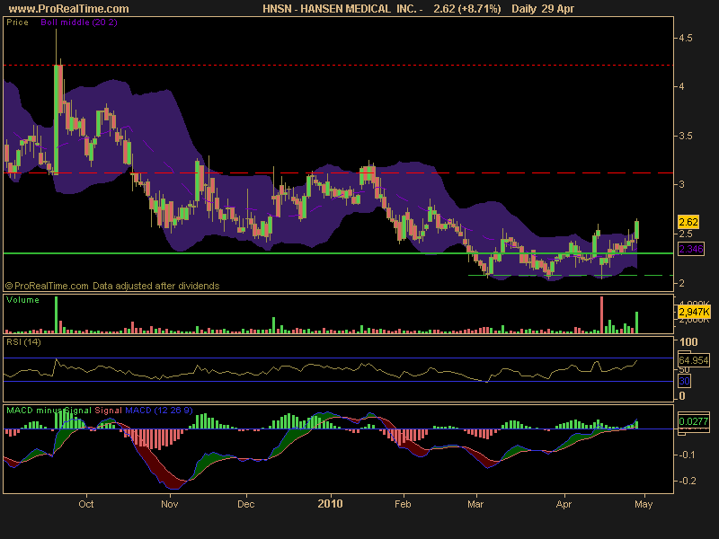Click the purple 2.346 Bollinger value tag
719x539 pixels.
pyautogui.click(x=691, y=249)
